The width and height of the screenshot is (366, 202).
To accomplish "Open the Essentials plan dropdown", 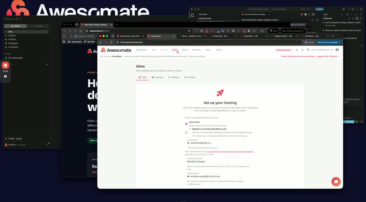I will pyautogui.click(x=284, y=50).
